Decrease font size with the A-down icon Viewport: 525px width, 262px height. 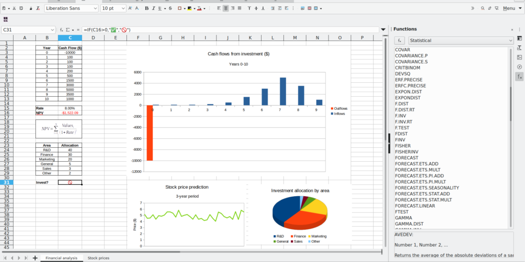(x=137, y=8)
